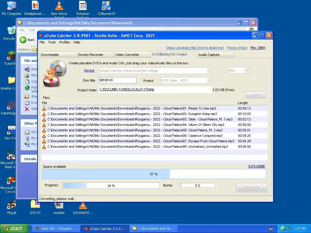Screen dimensions: 311x233
Task: Click Disc title input field
Action: tap(118, 80)
